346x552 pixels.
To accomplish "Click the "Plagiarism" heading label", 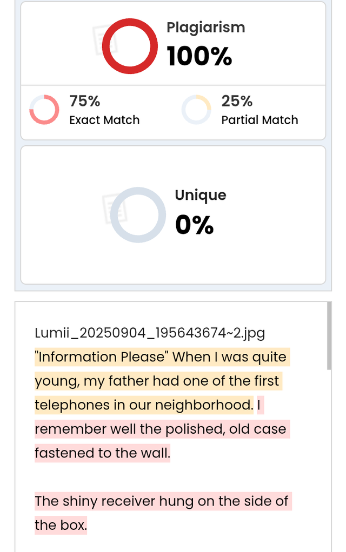I will point(206,27).
